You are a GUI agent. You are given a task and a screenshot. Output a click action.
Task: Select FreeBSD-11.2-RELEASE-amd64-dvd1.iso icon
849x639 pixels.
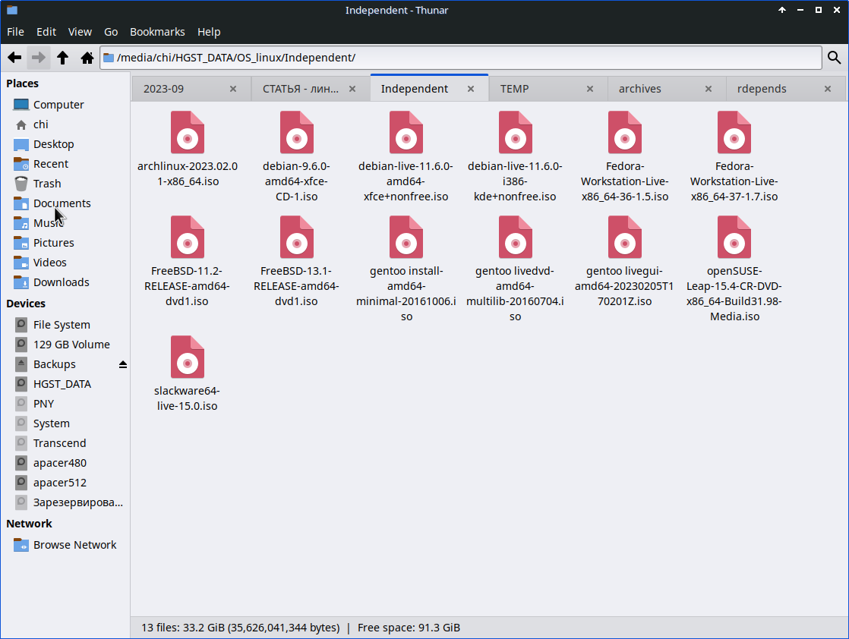click(x=188, y=238)
